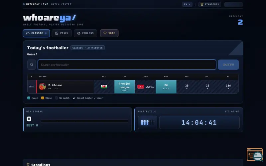Click the UTC 00:00 label

coord(232,112)
